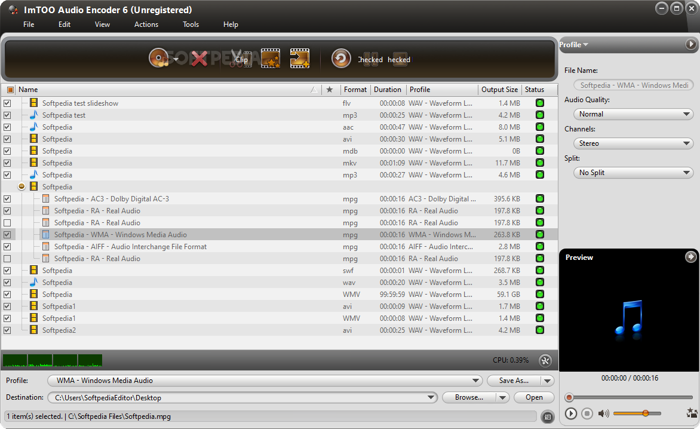Check the last Softpedia - RA row checkbox

pos(7,259)
